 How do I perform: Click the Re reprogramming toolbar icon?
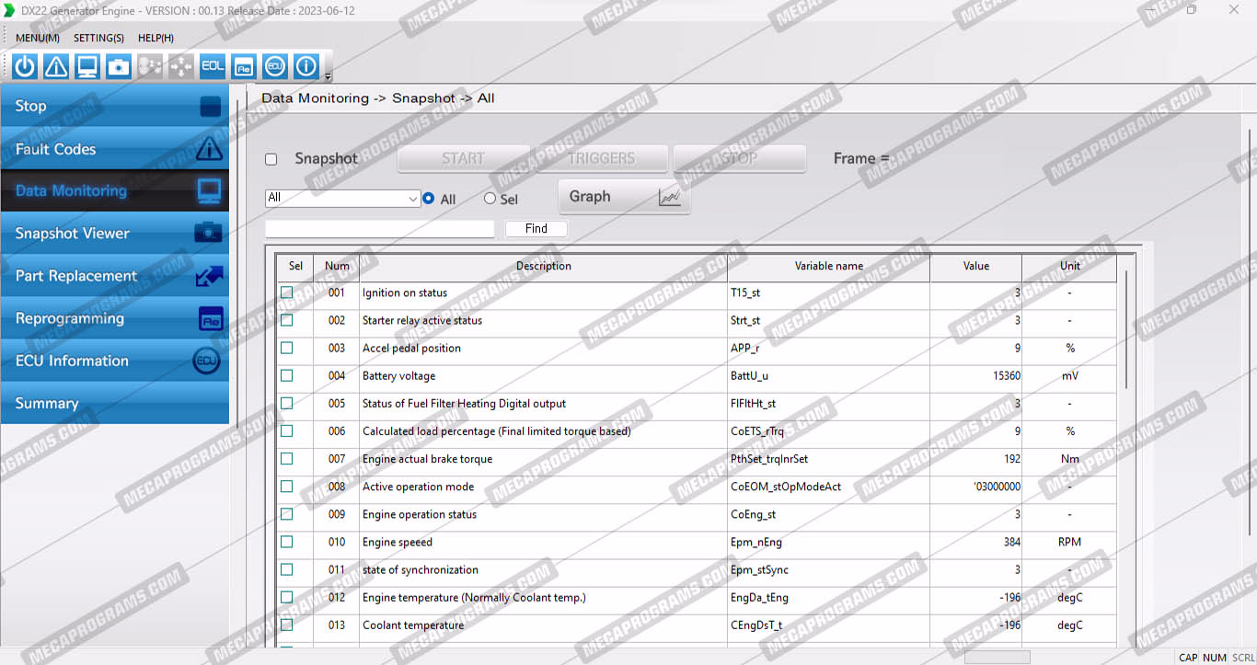(x=244, y=67)
